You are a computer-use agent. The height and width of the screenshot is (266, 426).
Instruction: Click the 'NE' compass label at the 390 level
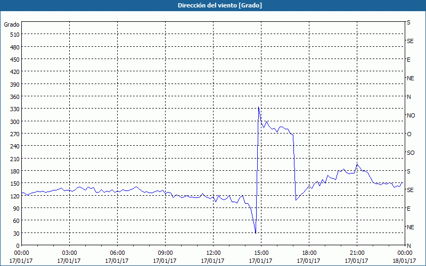click(x=410, y=78)
